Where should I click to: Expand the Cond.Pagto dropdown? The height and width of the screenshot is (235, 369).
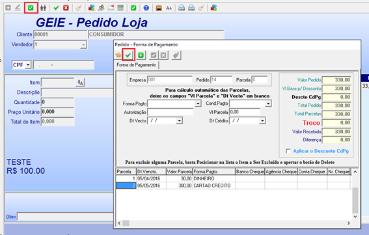268,104
